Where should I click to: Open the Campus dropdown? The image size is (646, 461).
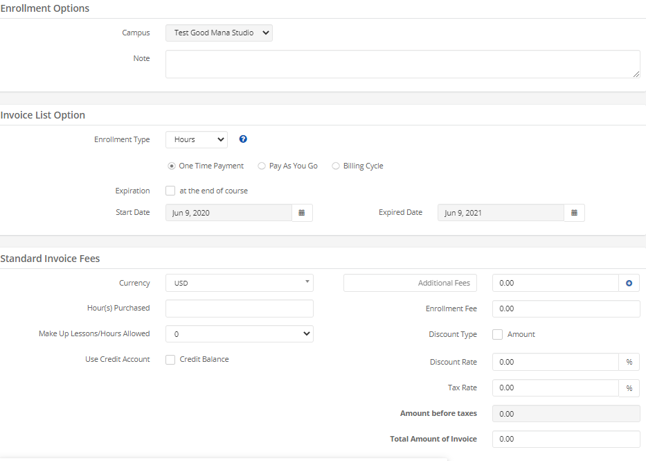(219, 33)
